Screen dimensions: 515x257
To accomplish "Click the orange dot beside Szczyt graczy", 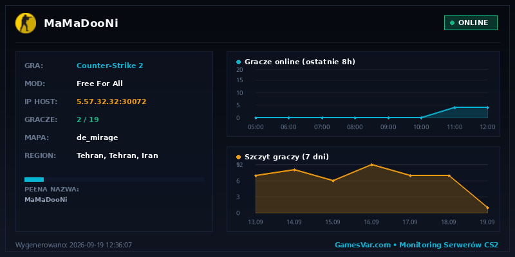I will pyautogui.click(x=238, y=157).
